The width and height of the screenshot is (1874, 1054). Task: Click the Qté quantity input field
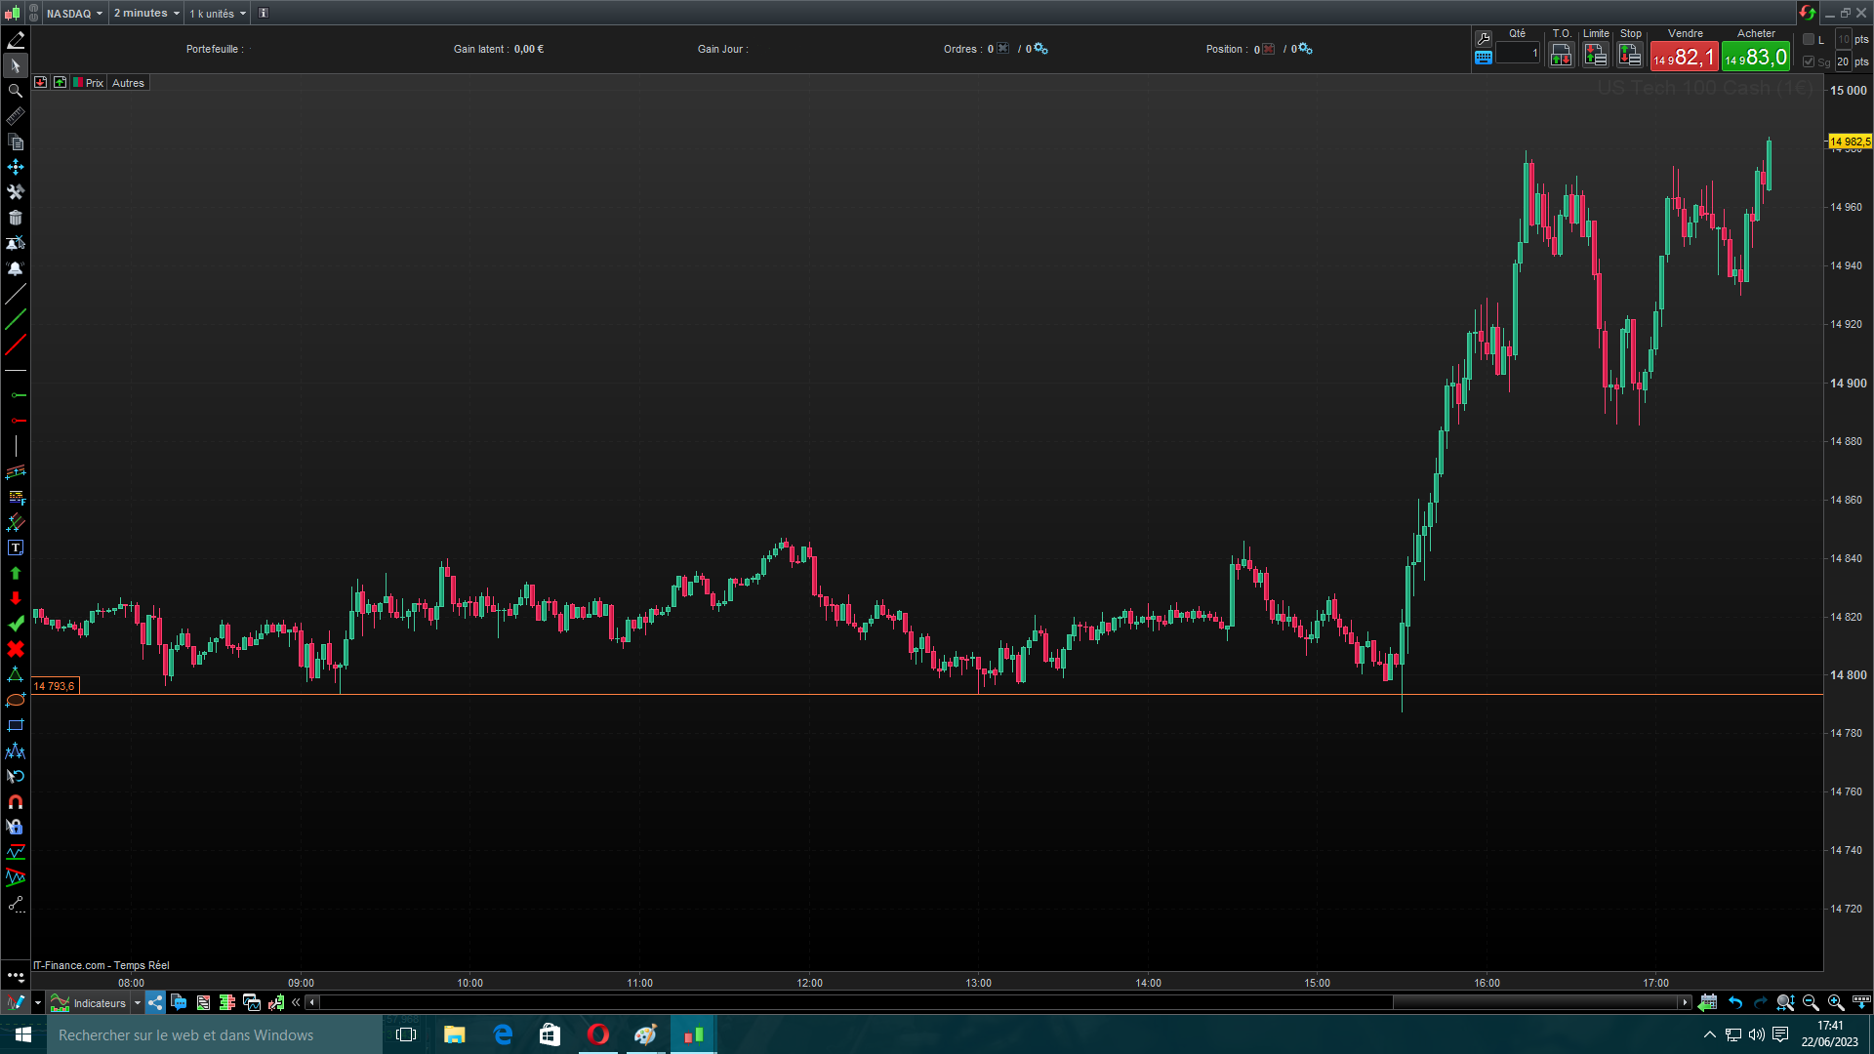[1517, 55]
